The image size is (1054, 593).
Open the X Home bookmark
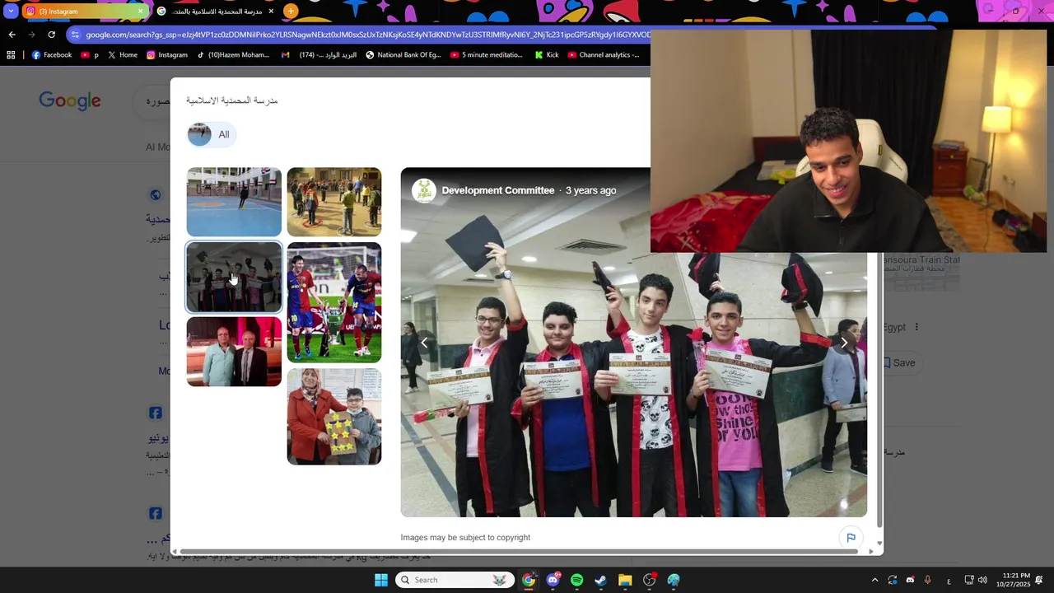coord(122,55)
